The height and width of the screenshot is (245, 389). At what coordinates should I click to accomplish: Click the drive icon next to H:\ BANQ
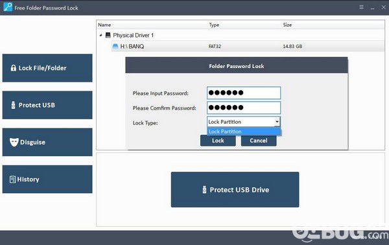[x=115, y=46]
